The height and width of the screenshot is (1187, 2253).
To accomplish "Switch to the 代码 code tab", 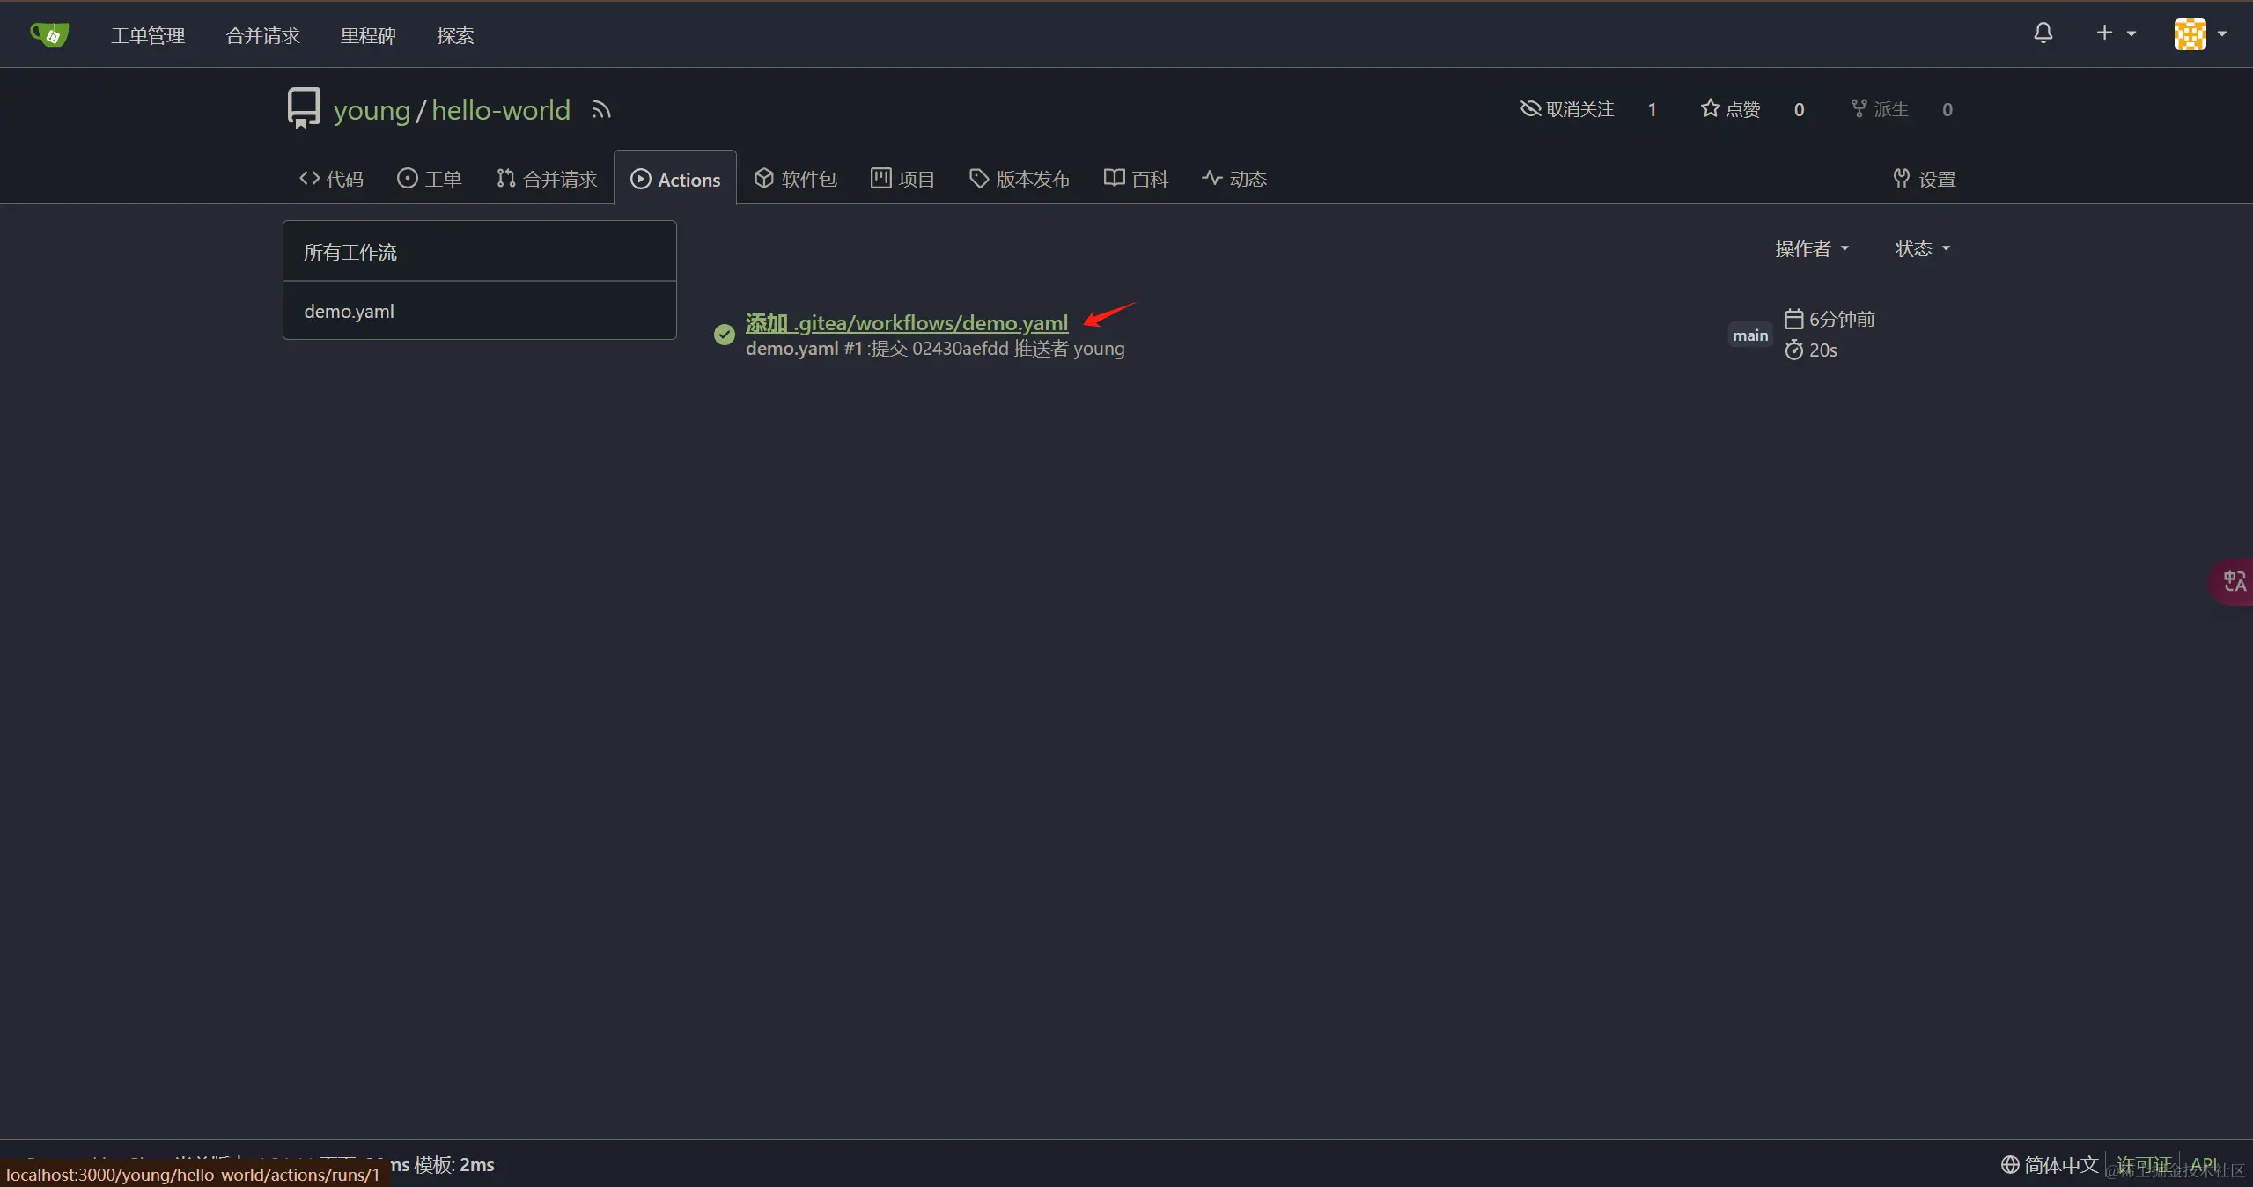I will click(x=331, y=179).
